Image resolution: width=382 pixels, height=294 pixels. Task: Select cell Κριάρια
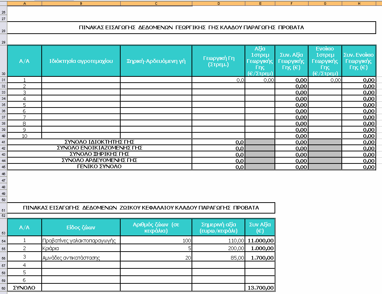pos(81,248)
